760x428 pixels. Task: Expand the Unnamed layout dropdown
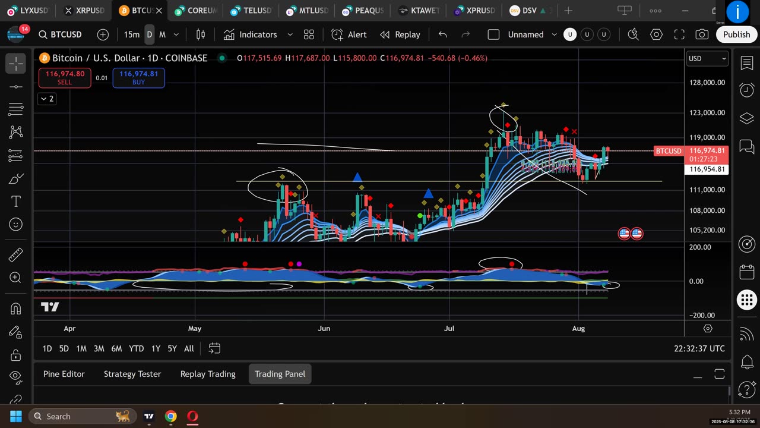point(554,34)
